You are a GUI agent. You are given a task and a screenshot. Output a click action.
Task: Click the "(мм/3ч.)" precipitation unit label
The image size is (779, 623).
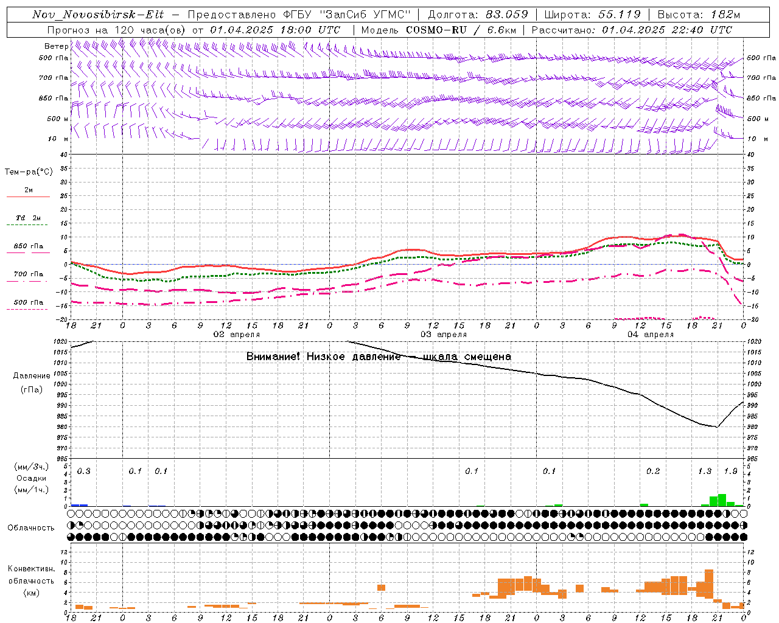point(32,467)
